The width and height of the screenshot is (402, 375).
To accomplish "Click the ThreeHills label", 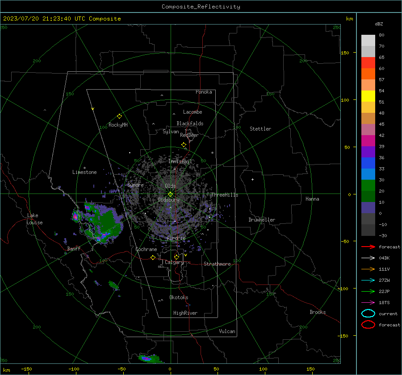I will [225, 195].
